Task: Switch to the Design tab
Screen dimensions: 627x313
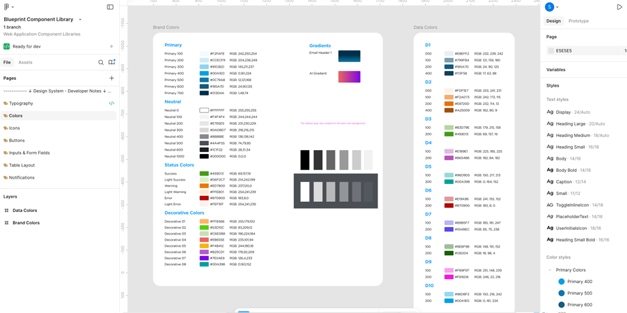Action: click(x=553, y=21)
